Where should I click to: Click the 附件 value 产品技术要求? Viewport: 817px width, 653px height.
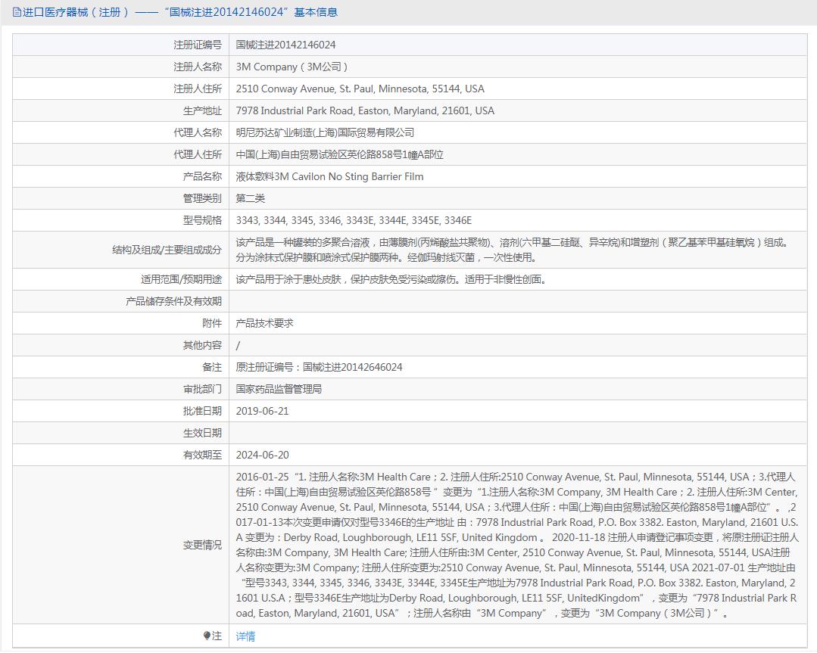pyautogui.click(x=265, y=323)
